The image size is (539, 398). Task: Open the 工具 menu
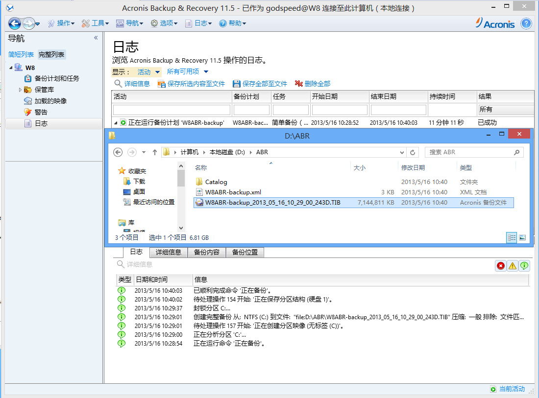[95, 23]
